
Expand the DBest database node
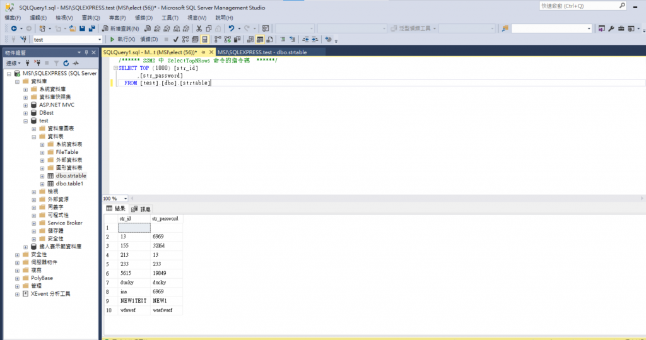tap(25, 114)
